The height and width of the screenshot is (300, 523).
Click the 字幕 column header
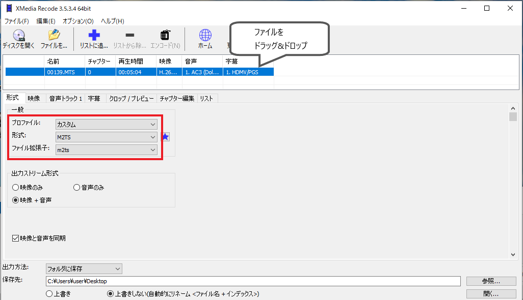248,61
